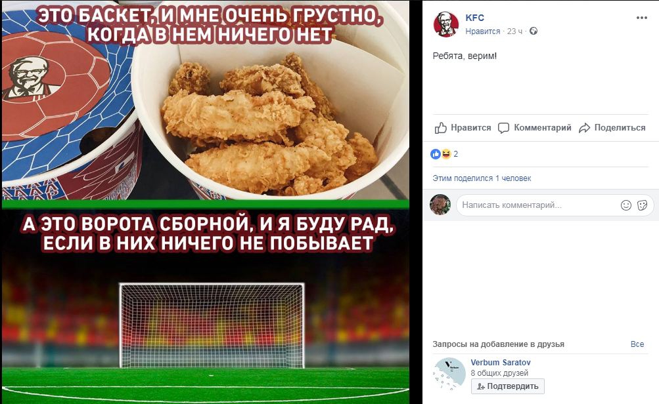Toggle the Нравится page-like link under KFC
Image resolution: width=659 pixels, height=404 pixels.
tap(482, 31)
